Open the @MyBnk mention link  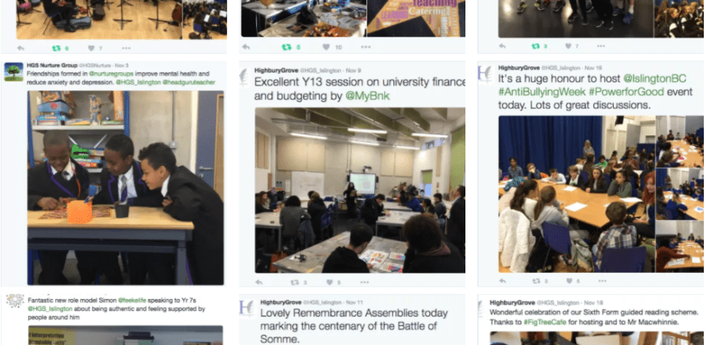point(368,97)
